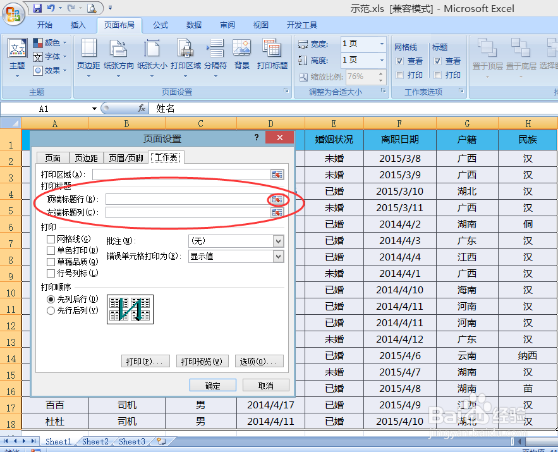Click the 打印(P)... button
Image resolution: width=558 pixels, height=452 pixels.
click(x=145, y=361)
